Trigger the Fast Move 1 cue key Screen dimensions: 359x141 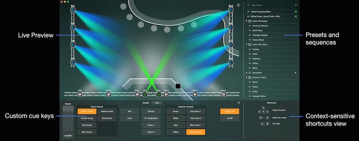[196, 111]
